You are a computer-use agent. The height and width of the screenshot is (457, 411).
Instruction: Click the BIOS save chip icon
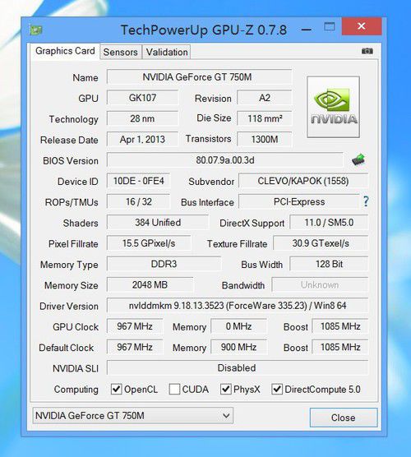click(358, 159)
